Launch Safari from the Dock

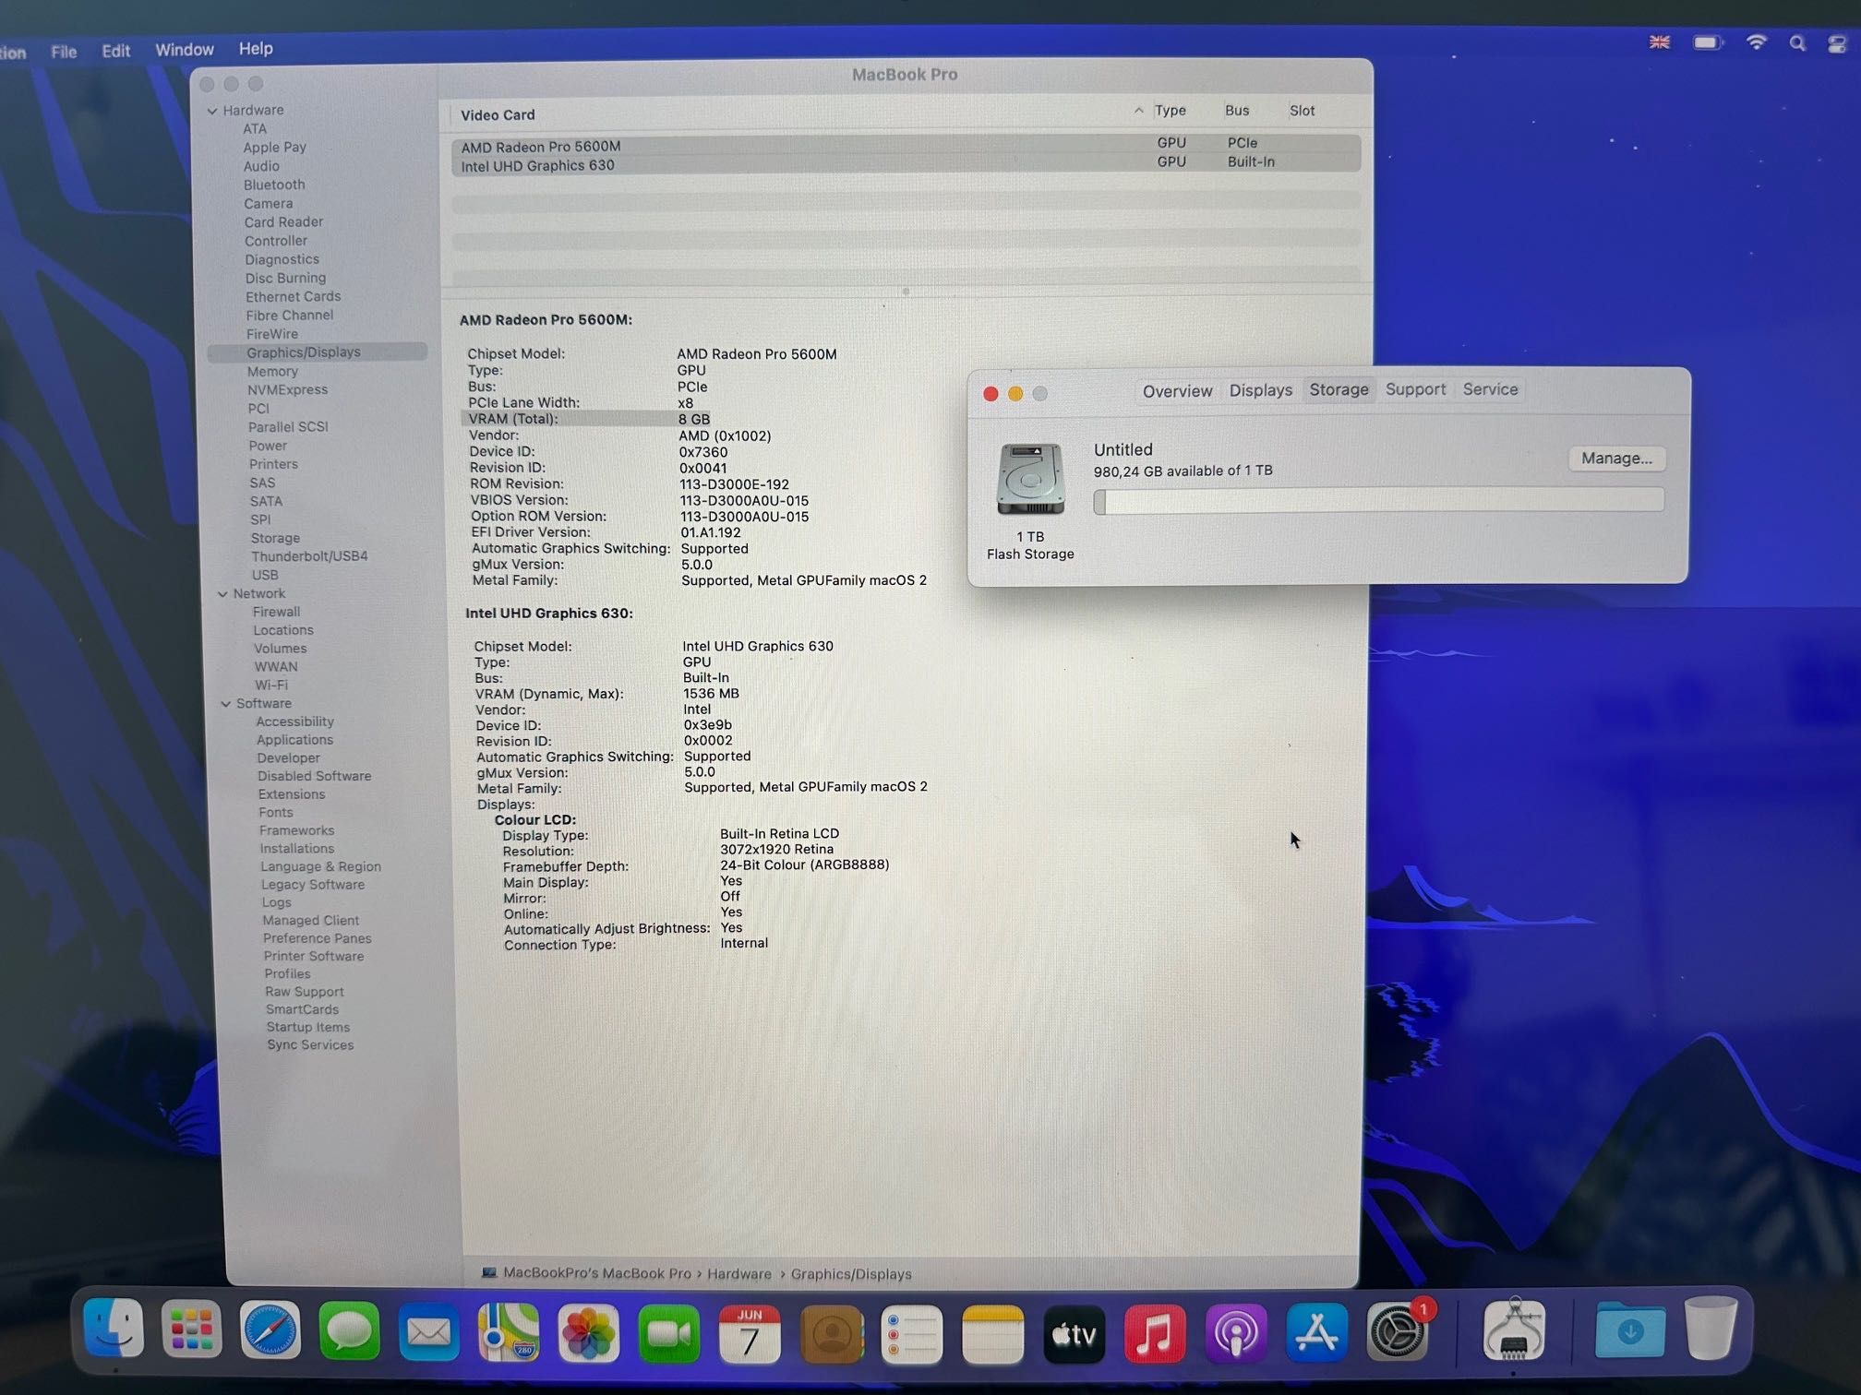270,1329
